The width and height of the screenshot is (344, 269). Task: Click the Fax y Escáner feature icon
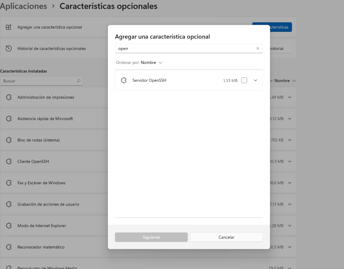click(x=9, y=183)
